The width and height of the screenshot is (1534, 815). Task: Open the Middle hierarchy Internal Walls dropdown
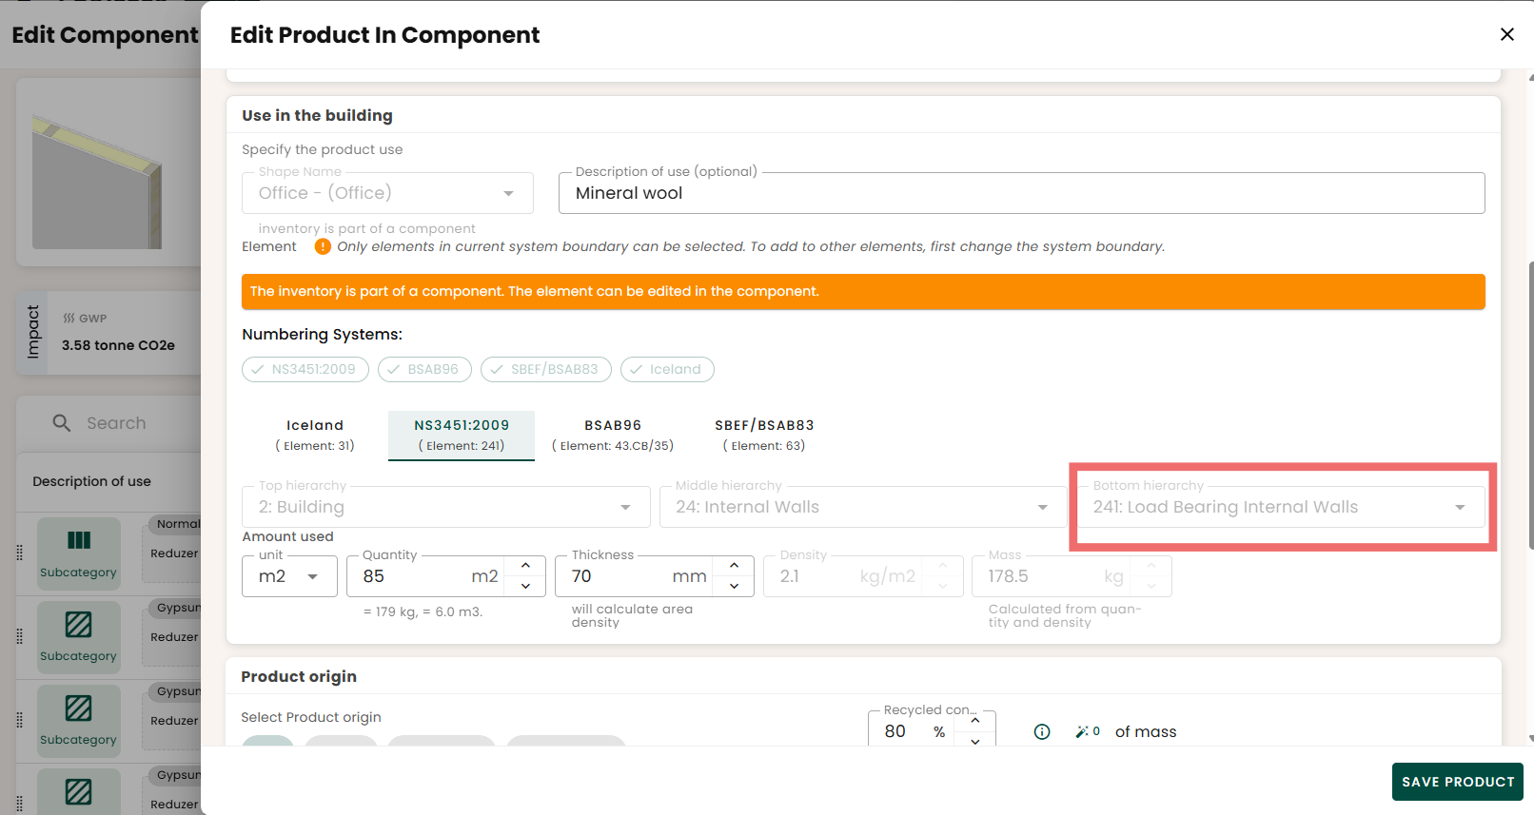[863, 507]
